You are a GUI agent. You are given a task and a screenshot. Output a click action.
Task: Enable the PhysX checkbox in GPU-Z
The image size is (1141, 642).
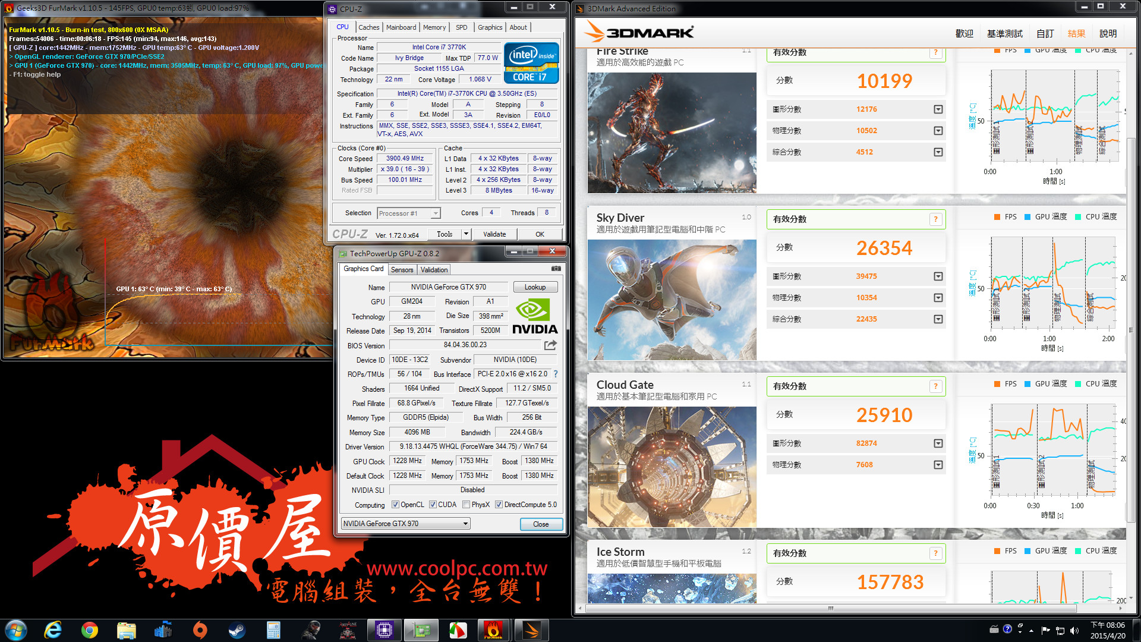467,505
